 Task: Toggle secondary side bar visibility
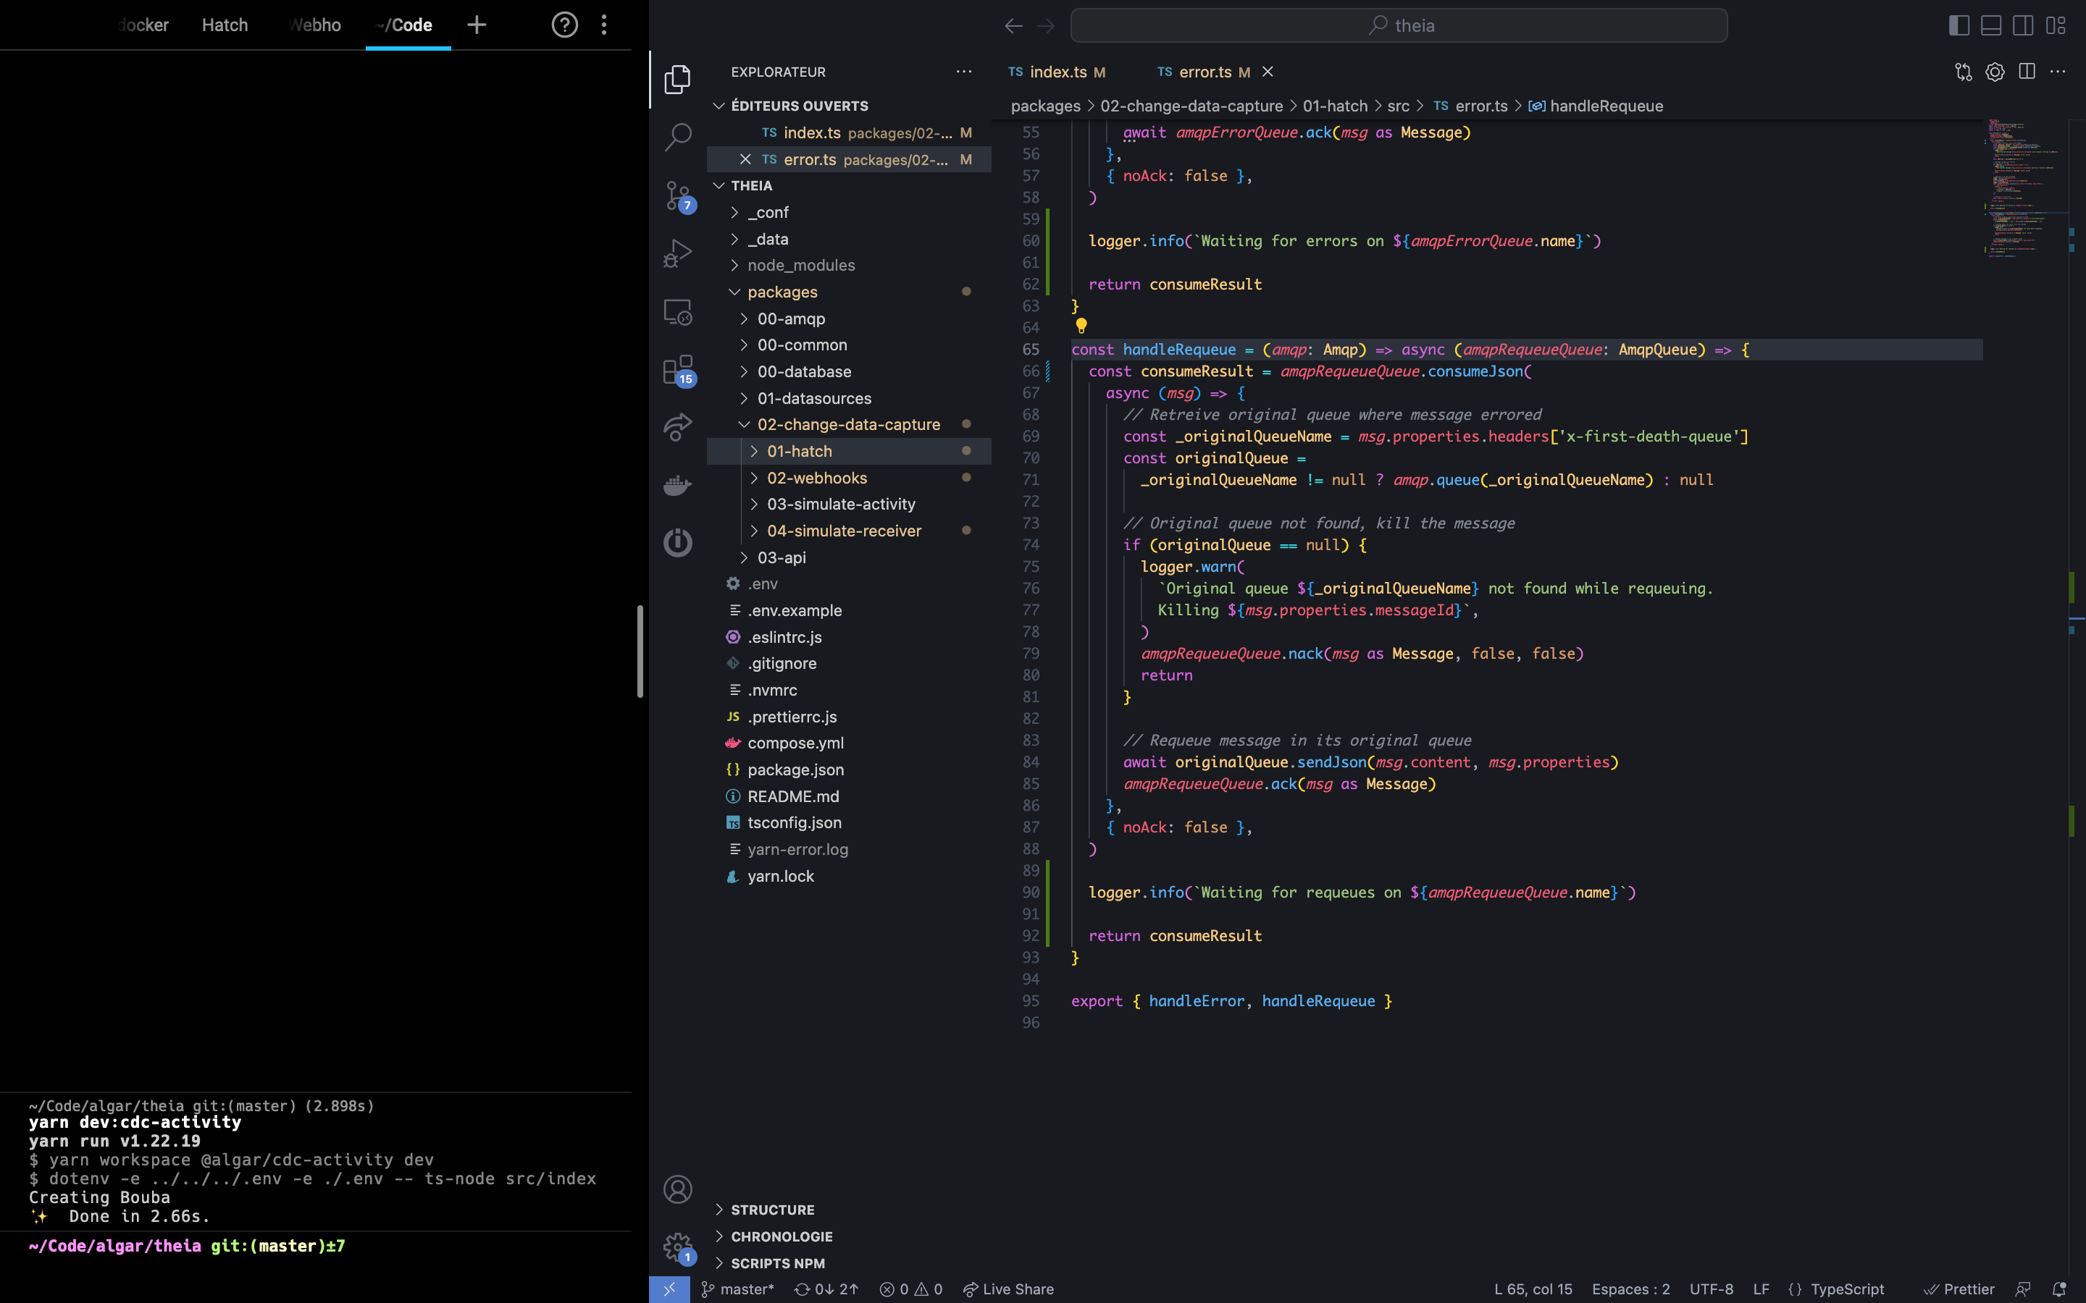[2023, 25]
